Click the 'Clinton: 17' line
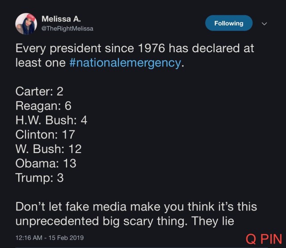This screenshot has width=286, height=248. tap(45, 134)
